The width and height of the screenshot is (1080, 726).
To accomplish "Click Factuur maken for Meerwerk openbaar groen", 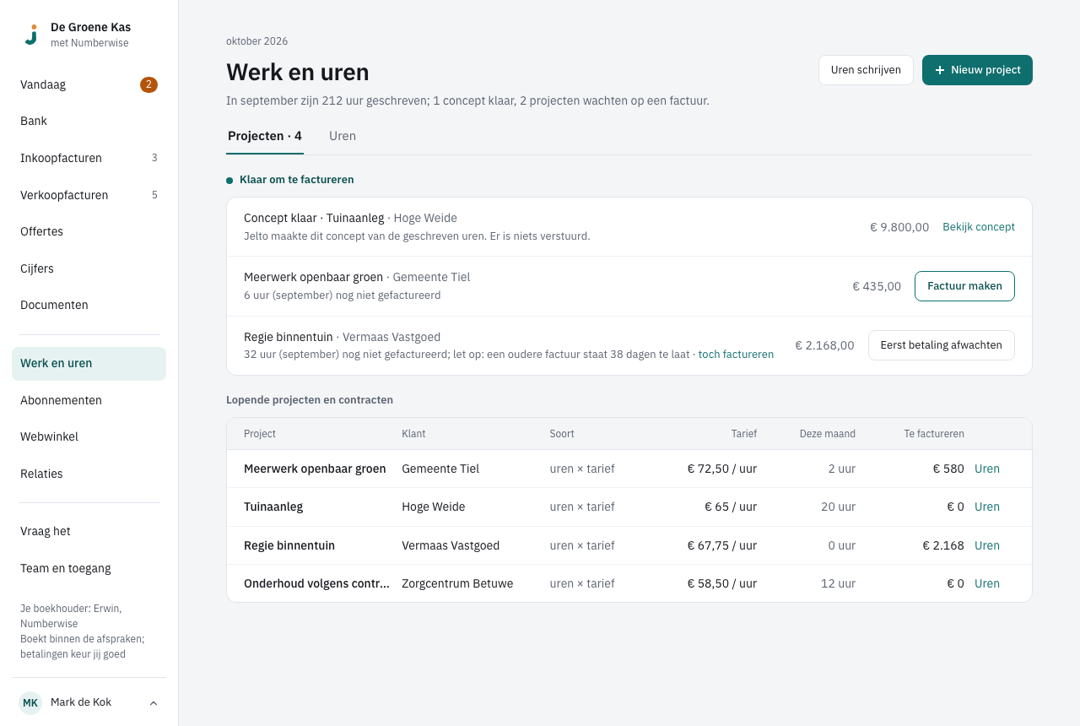I will [964, 286].
